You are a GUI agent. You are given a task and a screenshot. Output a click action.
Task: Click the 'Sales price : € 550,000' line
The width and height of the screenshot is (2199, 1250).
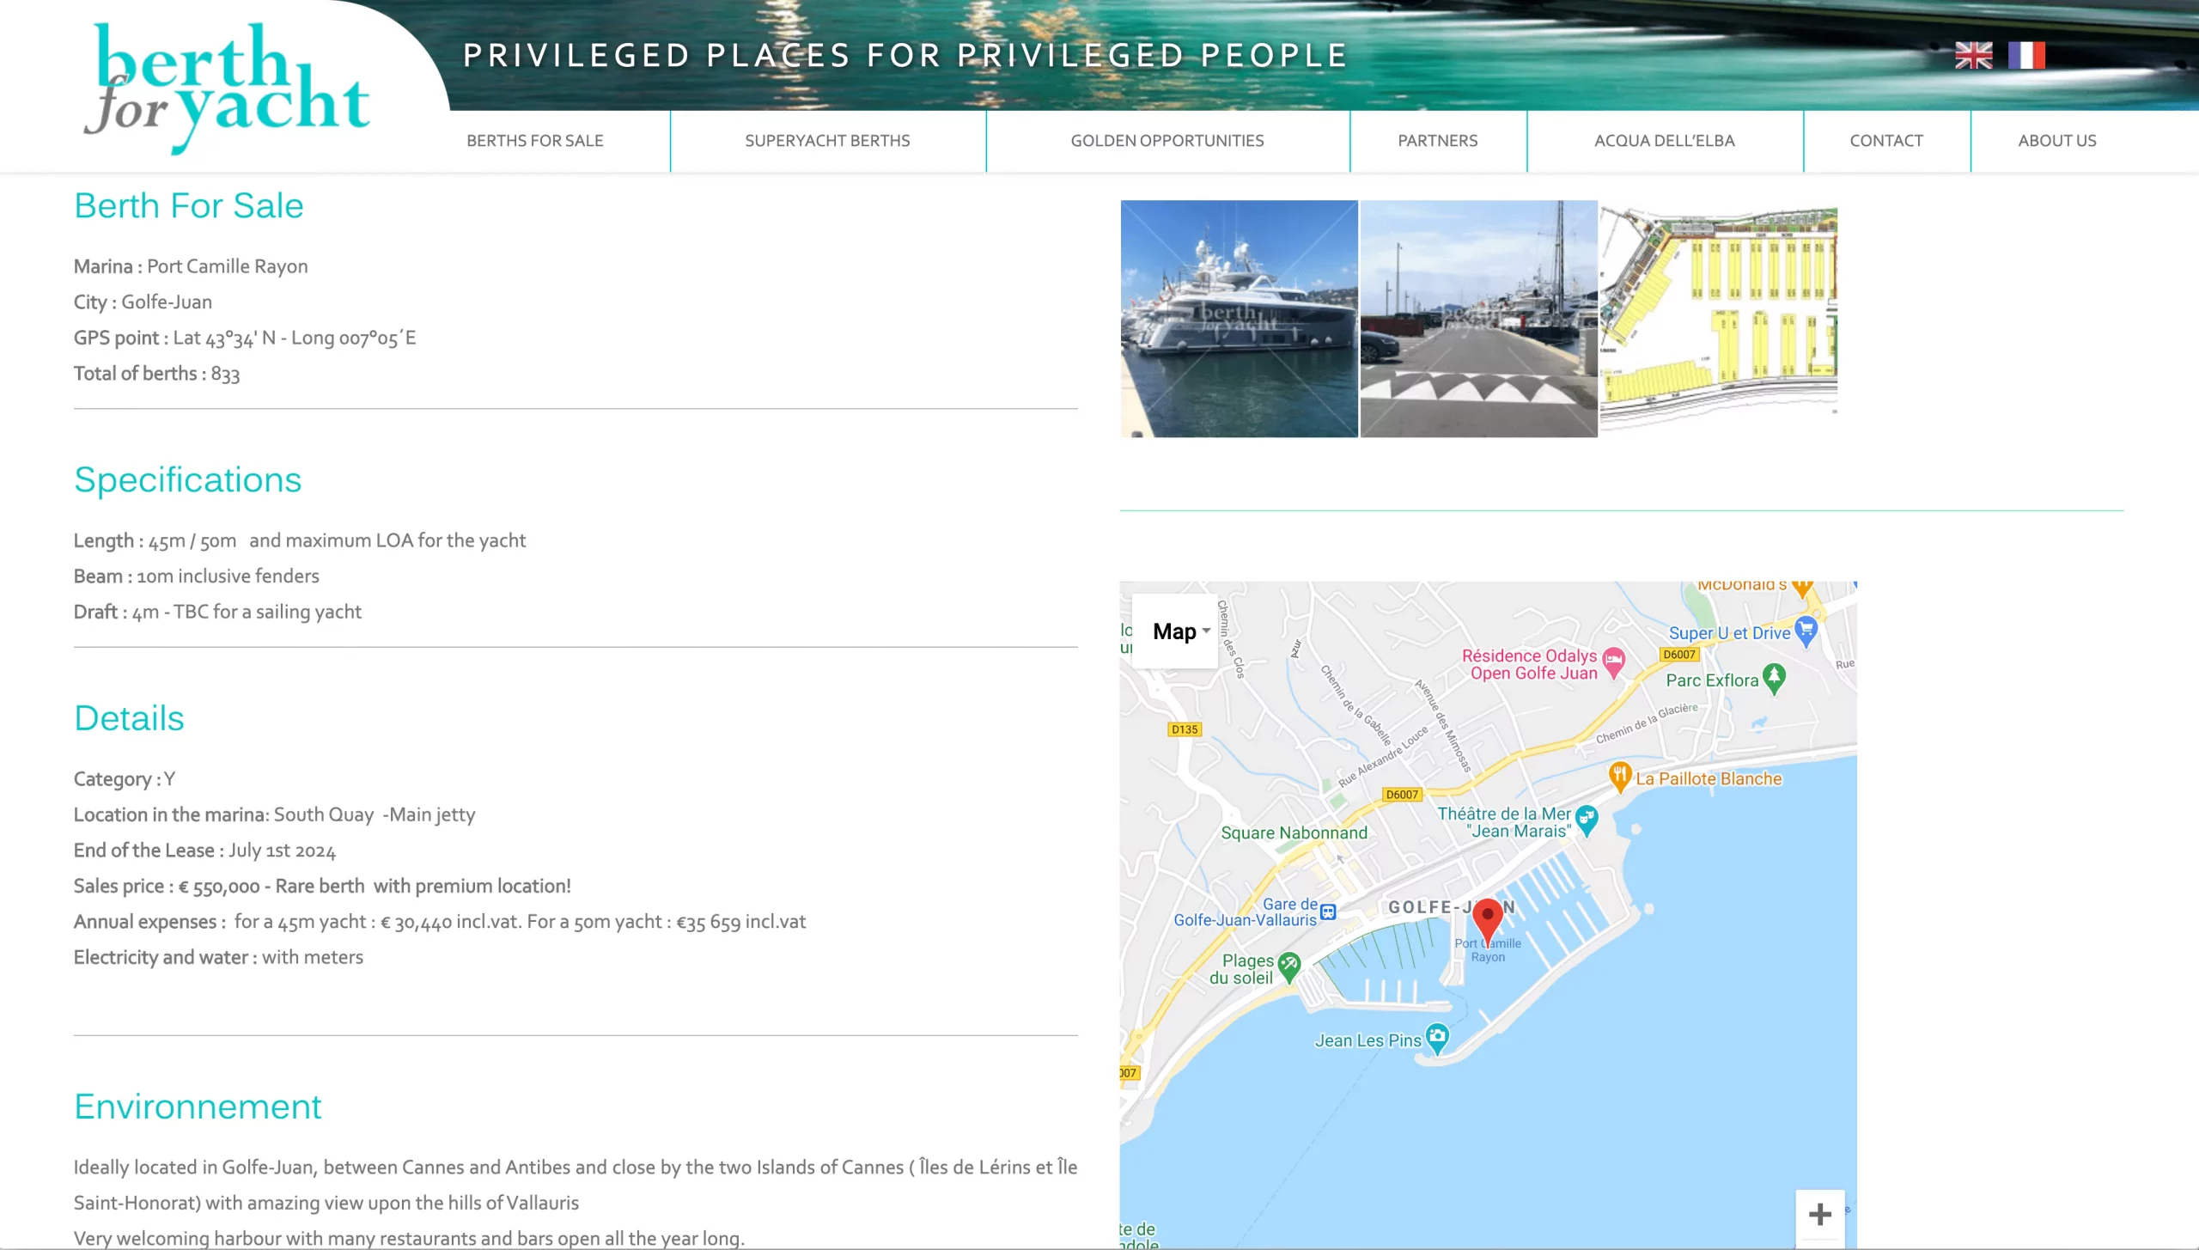click(x=322, y=886)
